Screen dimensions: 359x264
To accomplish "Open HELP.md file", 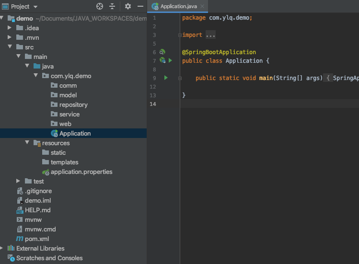I will tap(37, 210).
